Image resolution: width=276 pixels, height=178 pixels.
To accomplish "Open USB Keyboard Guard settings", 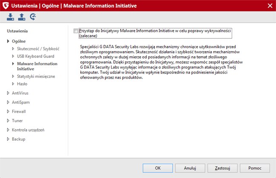I will pos(35,56).
